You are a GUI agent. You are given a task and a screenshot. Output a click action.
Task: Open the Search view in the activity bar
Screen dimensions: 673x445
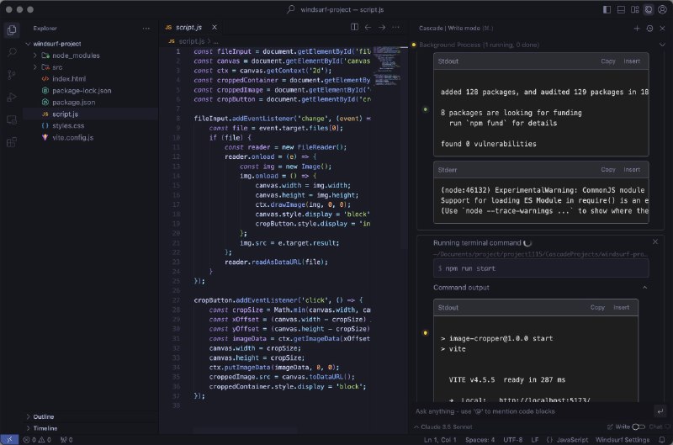[x=12, y=52]
